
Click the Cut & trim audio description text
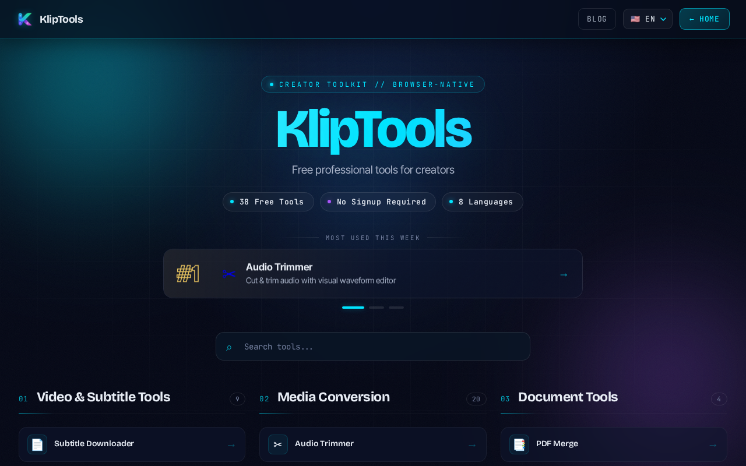point(321,281)
